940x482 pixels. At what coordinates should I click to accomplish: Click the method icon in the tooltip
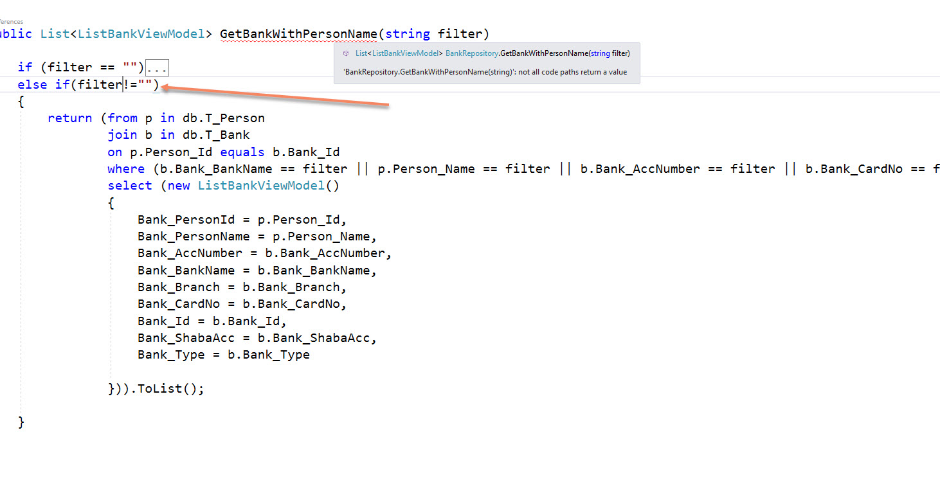coord(346,53)
